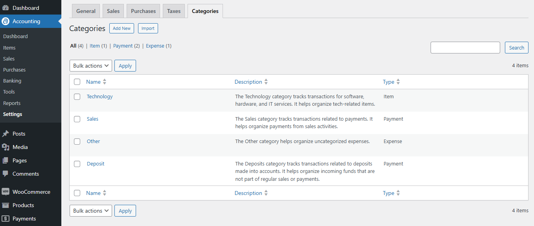Click the Accounting plugin logo icon
534x226 pixels.
[x=6, y=21]
